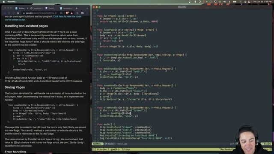The height and width of the screenshot is (154, 274).
Task: Switch to the Writing browser tab
Action: (x=21, y=8)
